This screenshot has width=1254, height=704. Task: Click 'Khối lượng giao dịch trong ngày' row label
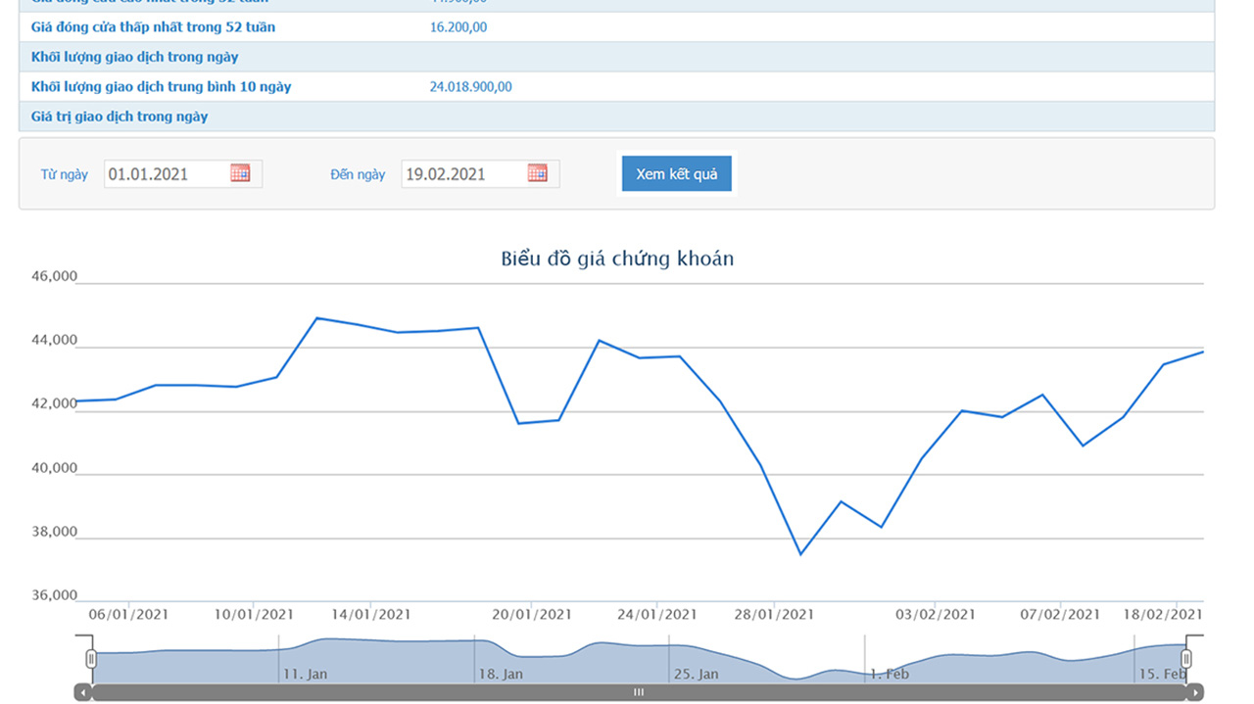[x=134, y=57]
